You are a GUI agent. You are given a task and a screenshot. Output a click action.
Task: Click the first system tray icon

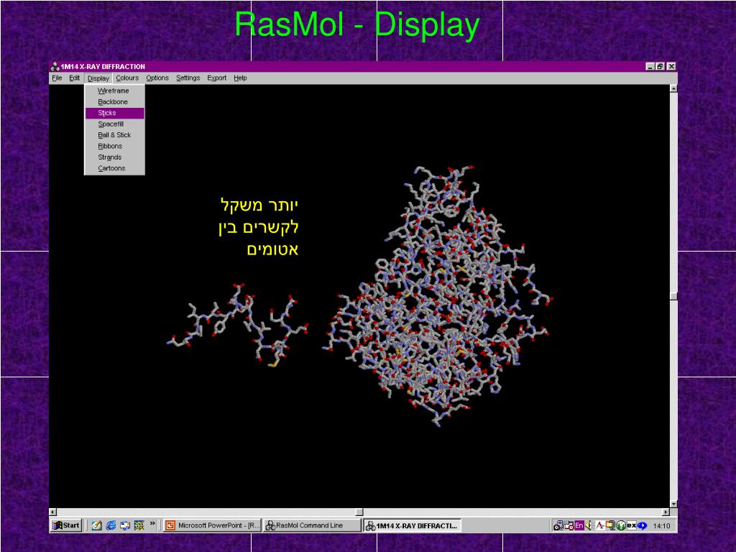click(x=558, y=525)
